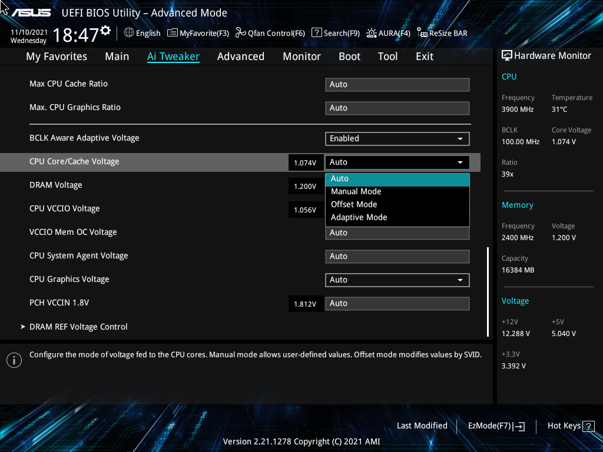Select the CPU VCCIO Voltage row label
Viewport: 603px width, 452px height.
[65, 209]
